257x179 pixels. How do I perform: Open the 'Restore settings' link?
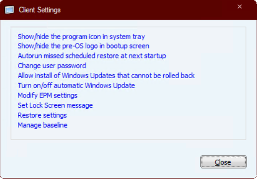point(42,115)
